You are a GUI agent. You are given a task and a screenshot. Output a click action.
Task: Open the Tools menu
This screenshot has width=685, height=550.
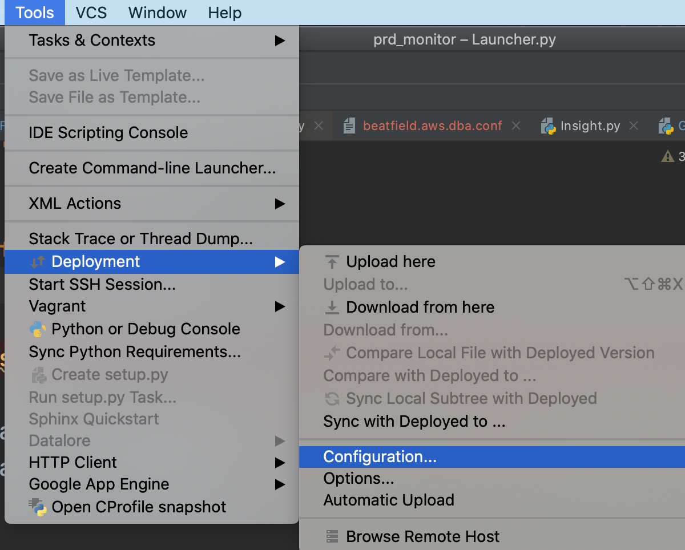pos(35,13)
